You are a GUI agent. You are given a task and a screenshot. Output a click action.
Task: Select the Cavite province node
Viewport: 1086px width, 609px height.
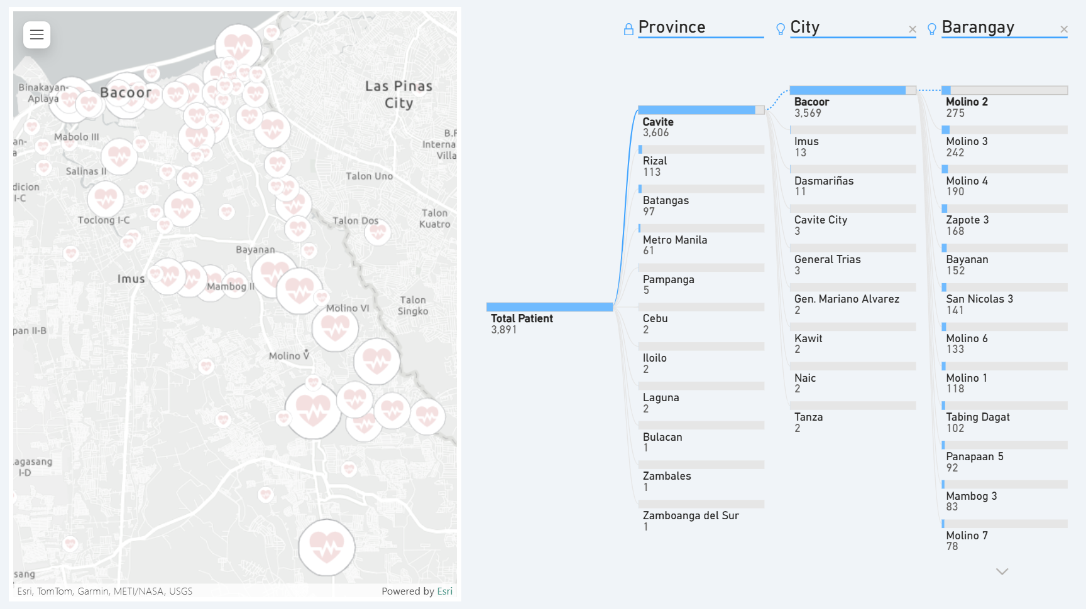pyautogui.click(x=701, y=122)
